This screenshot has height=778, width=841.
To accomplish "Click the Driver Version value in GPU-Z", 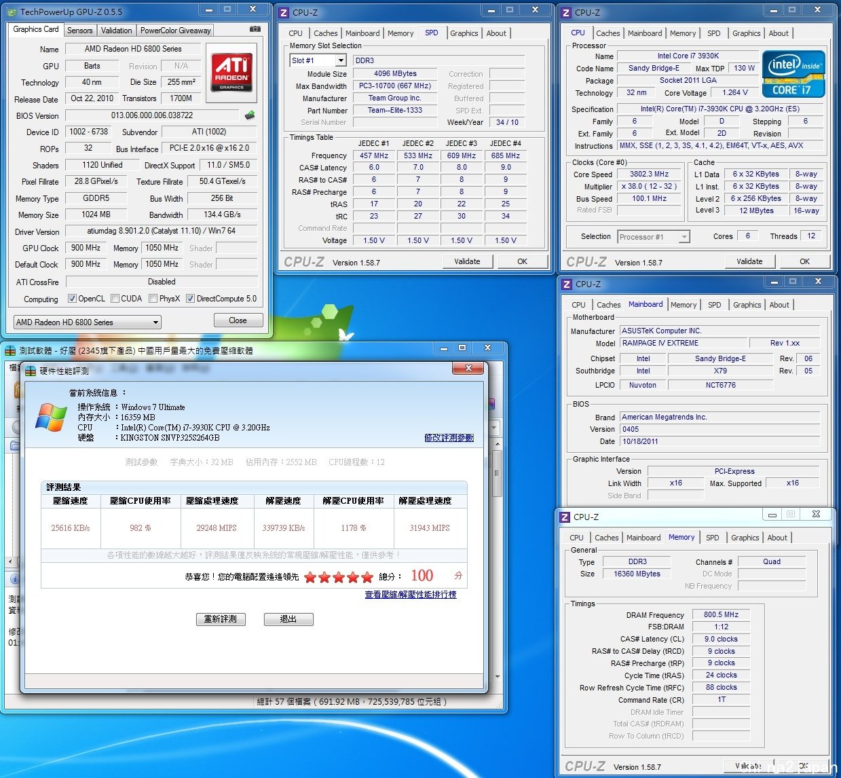I will [162, 231].
